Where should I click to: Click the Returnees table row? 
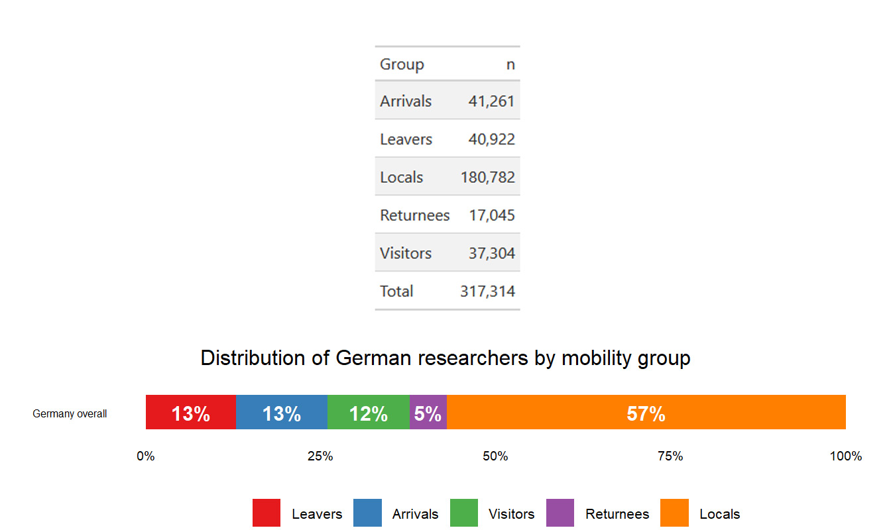point(447,215)
